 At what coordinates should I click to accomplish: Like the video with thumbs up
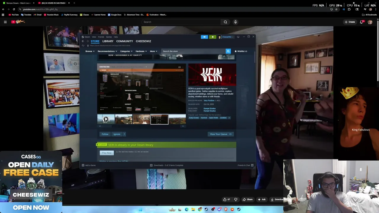[227, 199]
